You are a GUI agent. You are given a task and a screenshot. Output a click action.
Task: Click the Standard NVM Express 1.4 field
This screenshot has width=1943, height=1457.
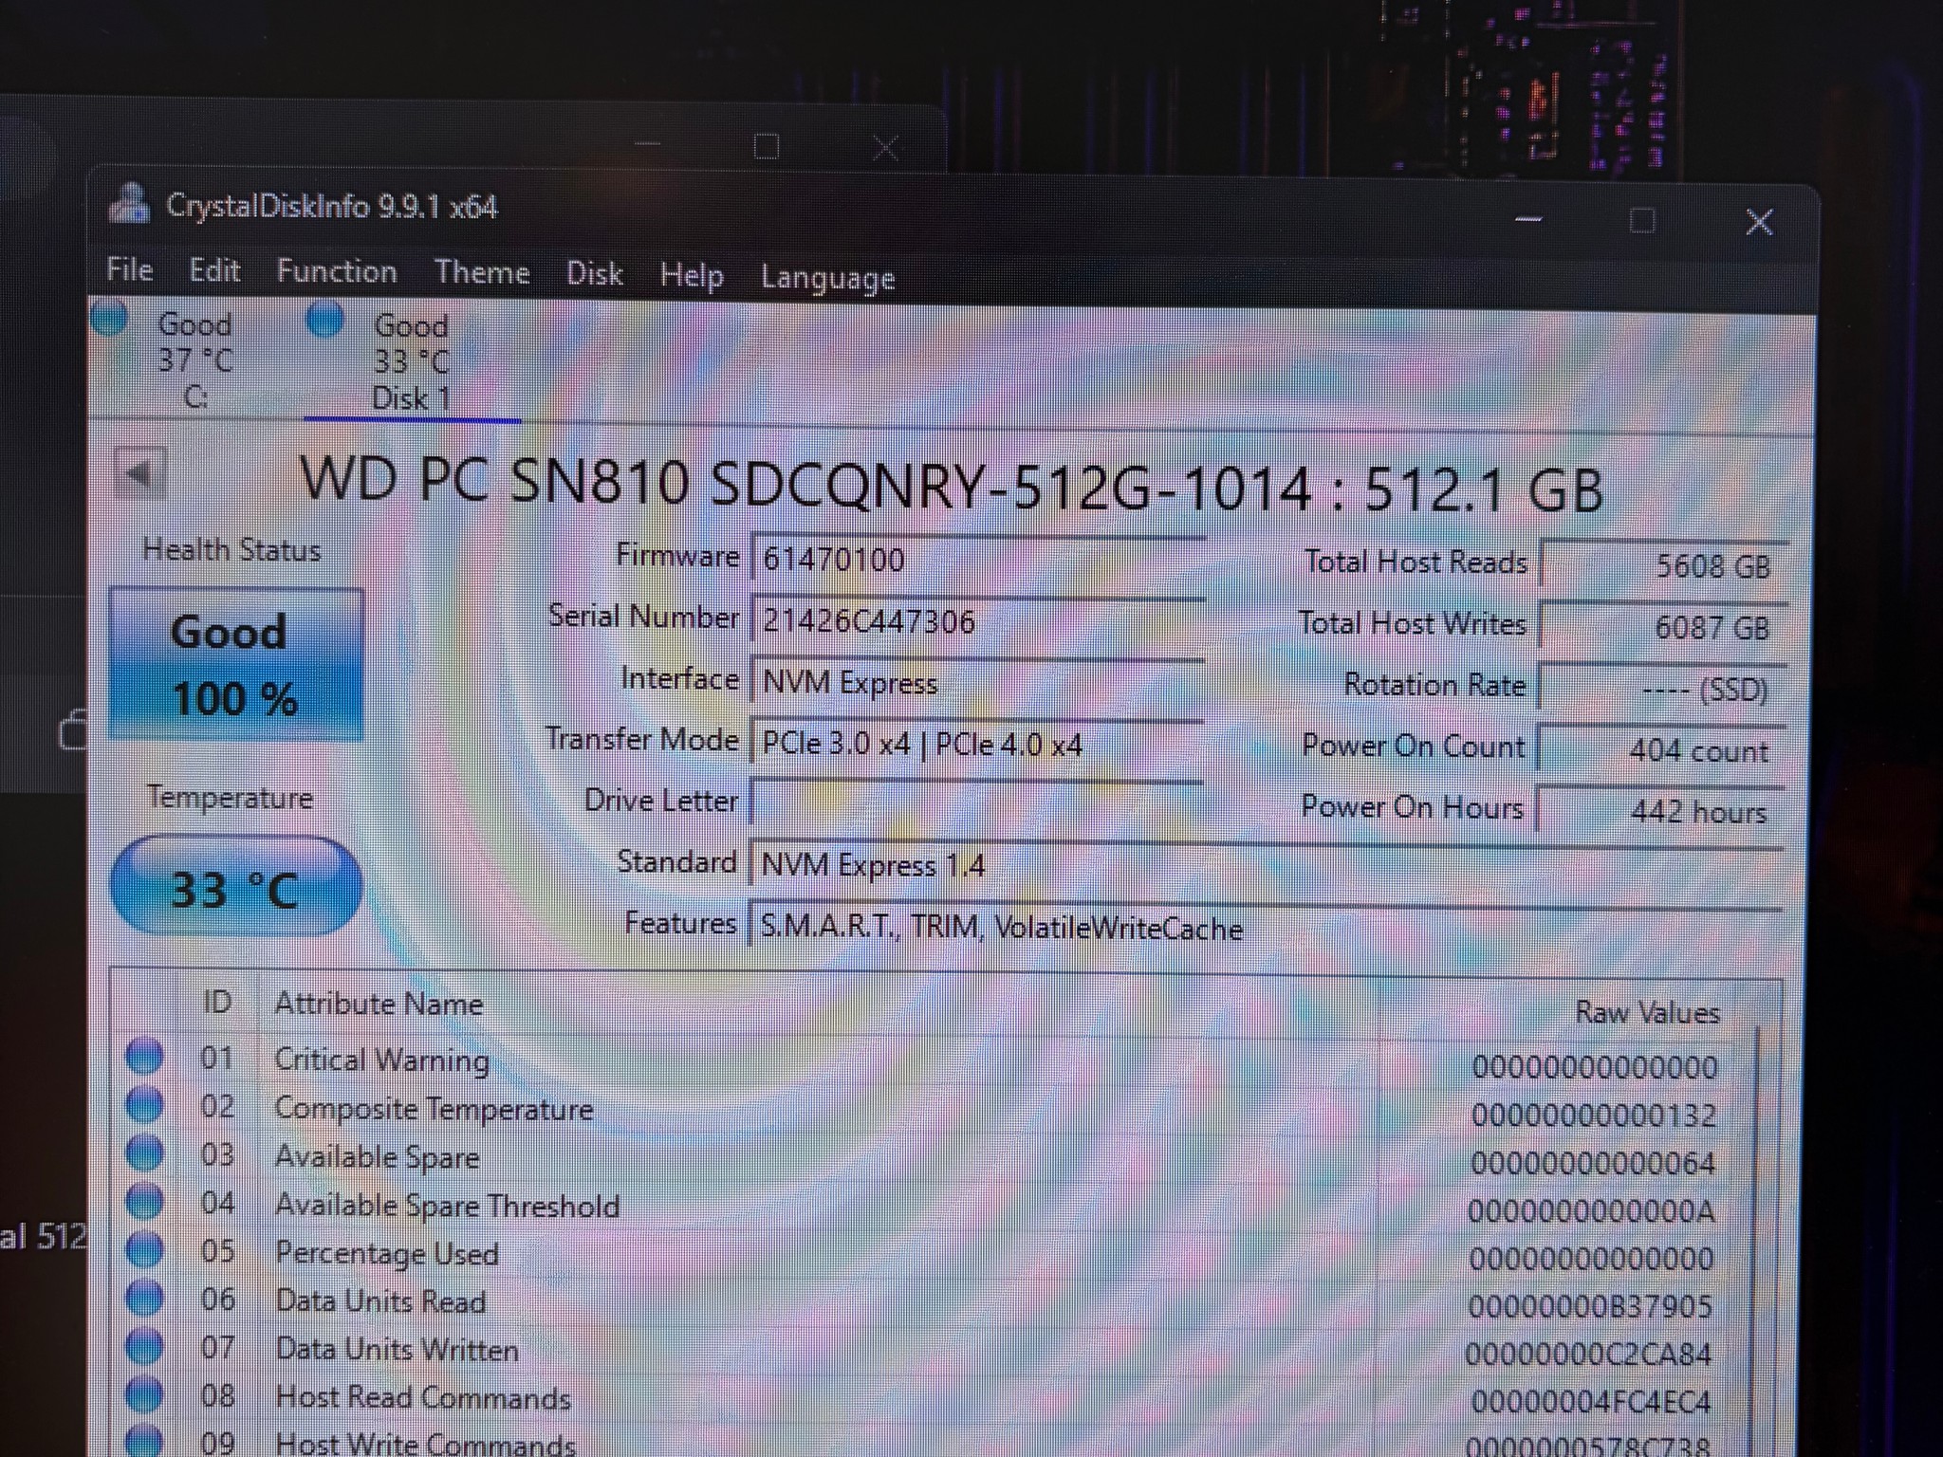click(1267, 865)
